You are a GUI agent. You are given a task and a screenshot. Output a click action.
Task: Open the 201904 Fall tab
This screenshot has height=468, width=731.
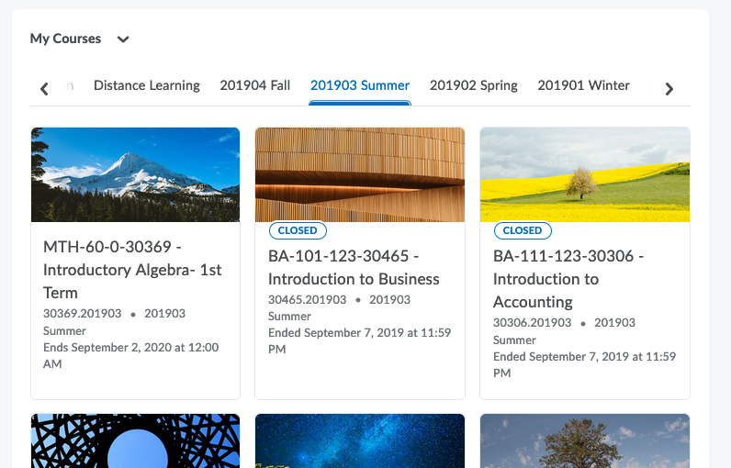tap(254, 85)
